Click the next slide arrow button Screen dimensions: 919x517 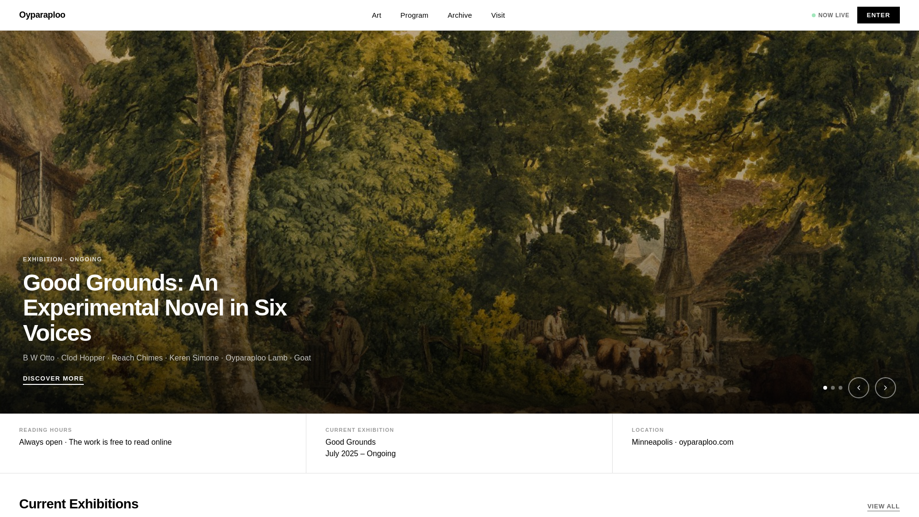pos(885,388)
